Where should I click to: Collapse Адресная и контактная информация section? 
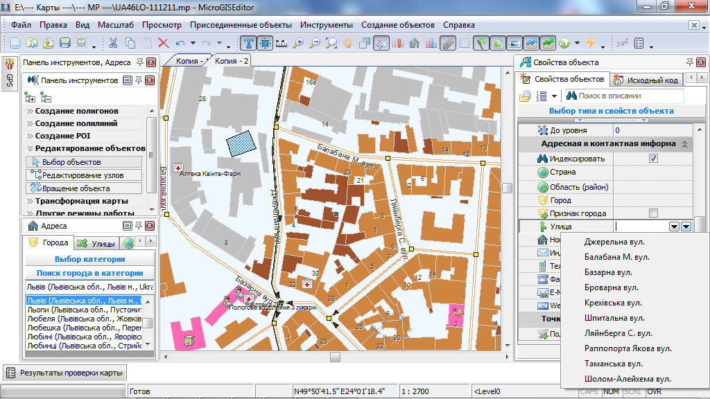[x=684, y=144]
